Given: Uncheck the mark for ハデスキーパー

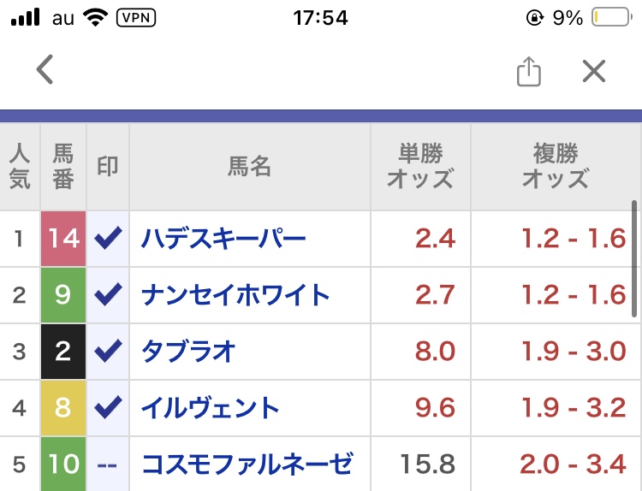Looking at the screenshot, I should point(108,238).
